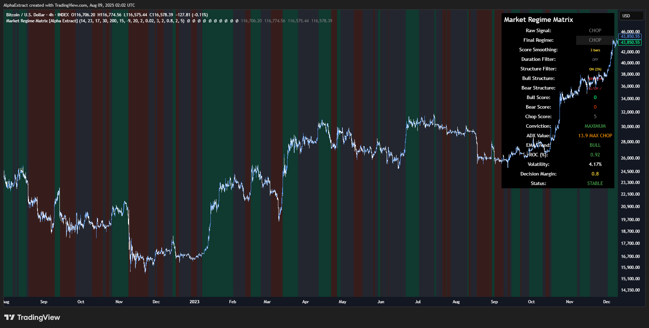This screenshot has width=649, height=328.
Task: Click the green 43,850.55 price tag
Action: coord(630,42)
